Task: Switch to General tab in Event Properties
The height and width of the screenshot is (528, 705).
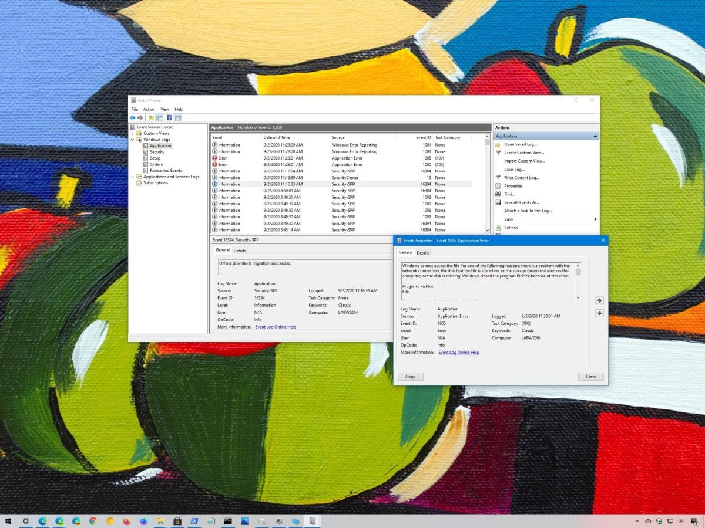Action: coord(406,252)
